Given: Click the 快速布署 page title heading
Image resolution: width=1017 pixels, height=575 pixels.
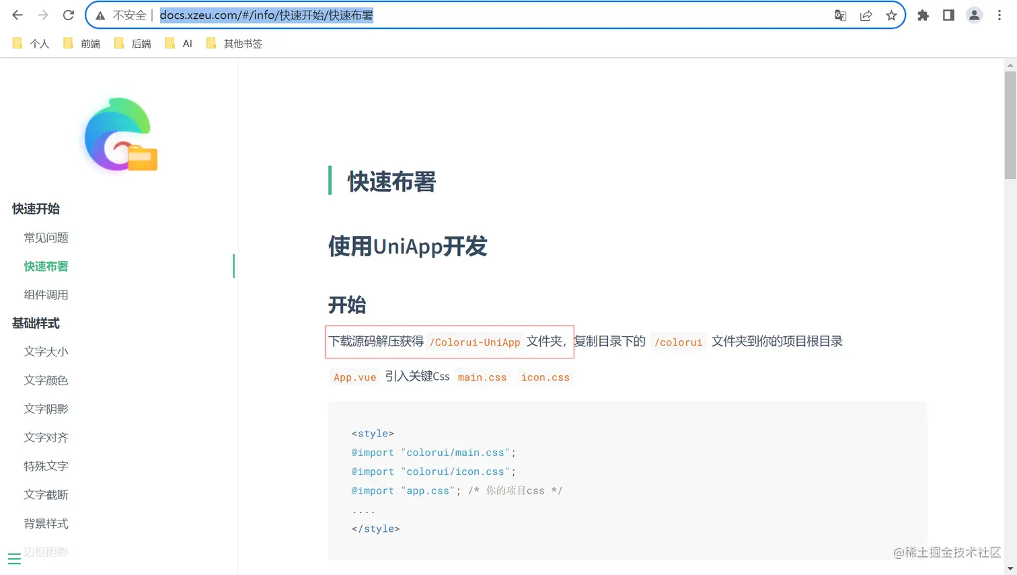Looking at the screenshot, I should click(391, 182).
